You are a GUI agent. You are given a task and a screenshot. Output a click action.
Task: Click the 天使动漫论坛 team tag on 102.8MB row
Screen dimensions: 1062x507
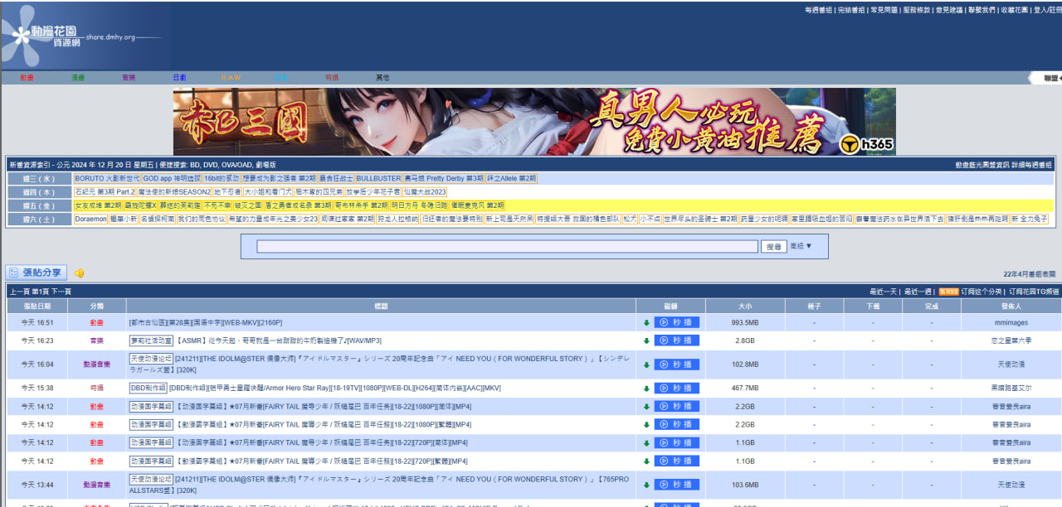tap(151, 359)
